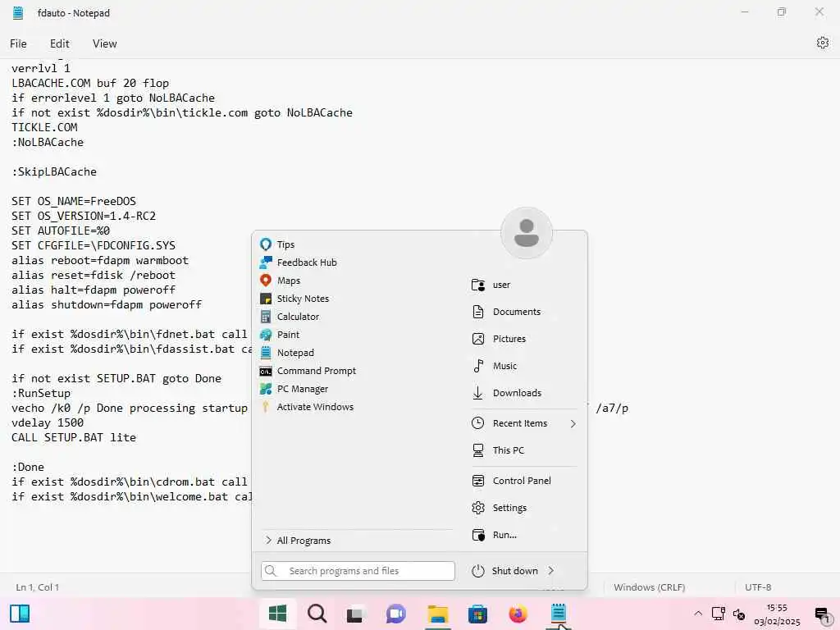
Task: Click 'SET CFGFILE=\FDCONFIG.SYS' line
Action: point(94,245)
